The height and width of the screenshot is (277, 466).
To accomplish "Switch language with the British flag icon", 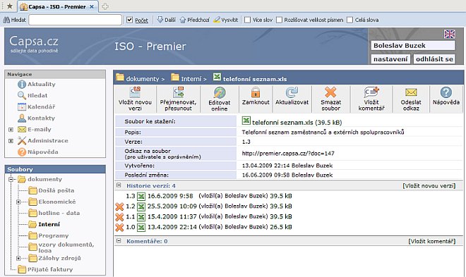I will point(449,34).
